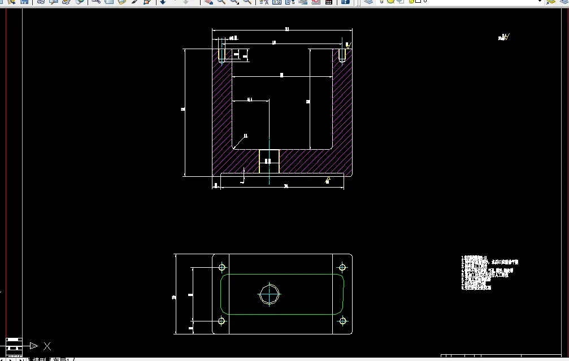This screenshot has width=569, height=361.
Task: Open DesignCenter from the toolbar
Action: [277, 2]
